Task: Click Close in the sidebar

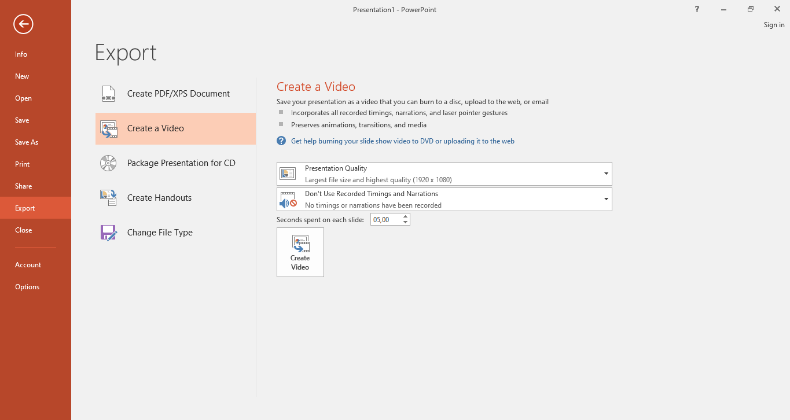Action: 35,230
